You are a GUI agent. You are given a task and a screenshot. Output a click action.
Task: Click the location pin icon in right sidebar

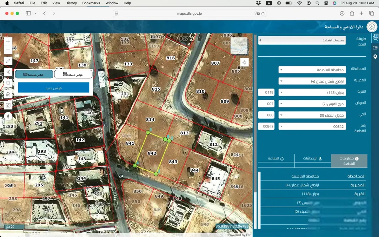375,57
